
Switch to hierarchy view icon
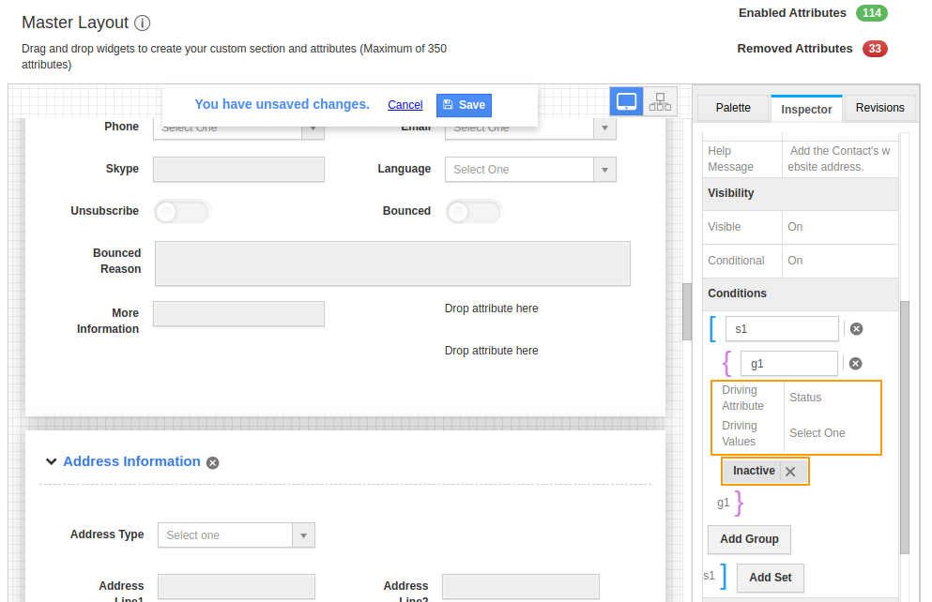pos(660,101)
